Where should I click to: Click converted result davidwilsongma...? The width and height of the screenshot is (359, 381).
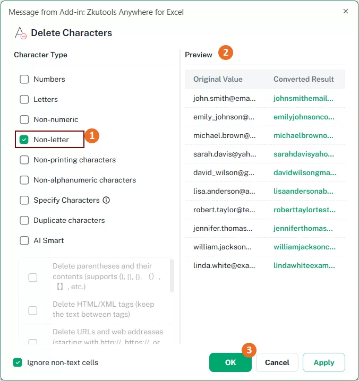[305, 173]
